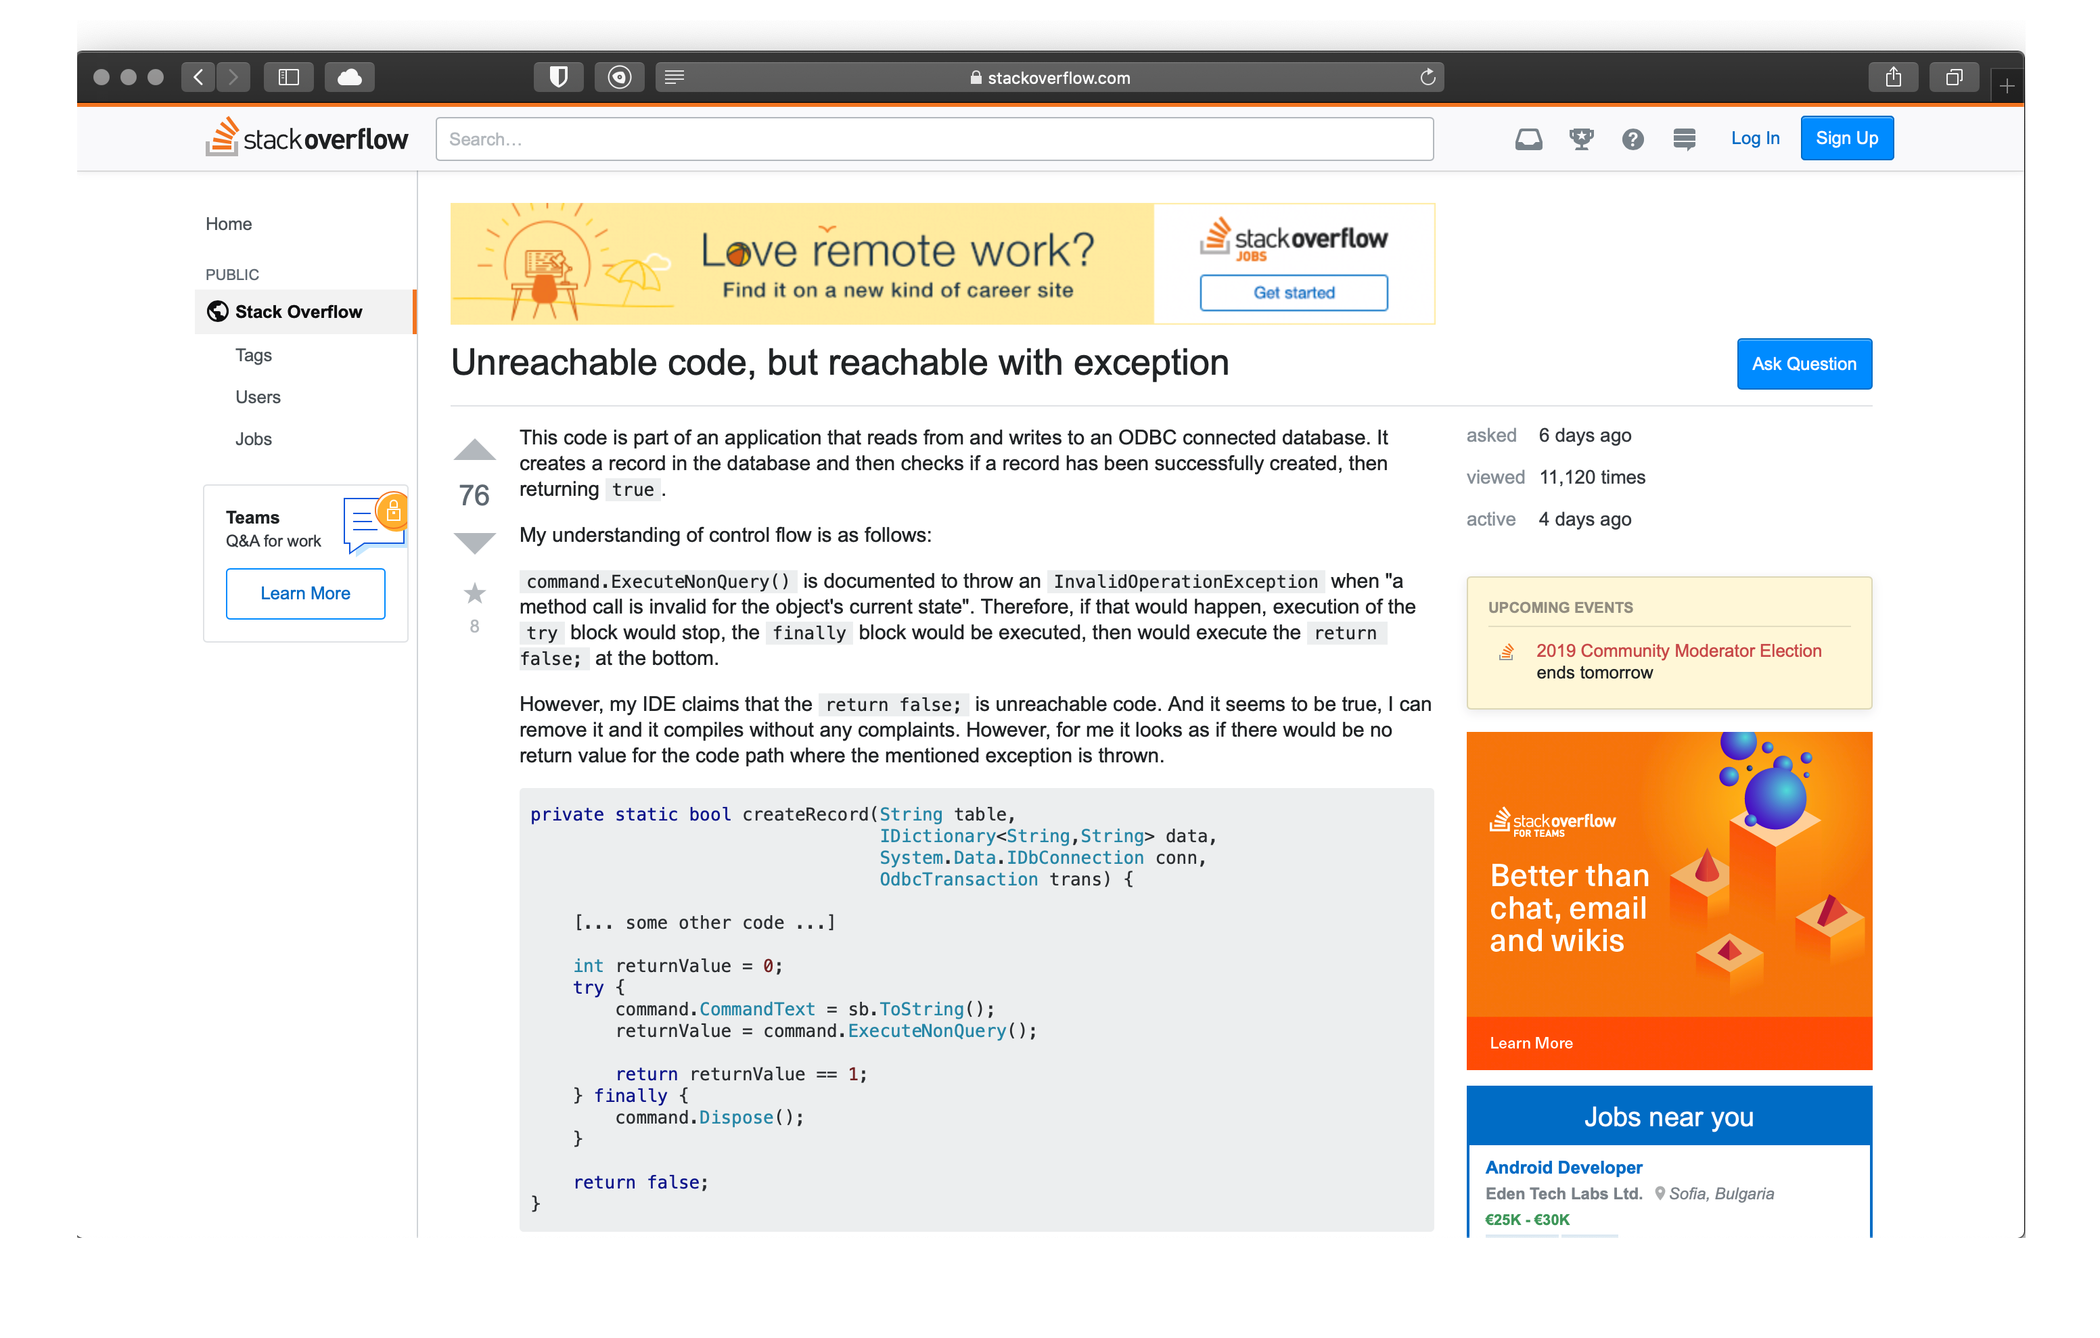The image size is (2100, 1338).
Task: Click the shield privacy extension icon
Action: (x=558, y=78)
